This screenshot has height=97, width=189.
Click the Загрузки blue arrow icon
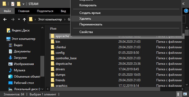click(x=10, y=58)
